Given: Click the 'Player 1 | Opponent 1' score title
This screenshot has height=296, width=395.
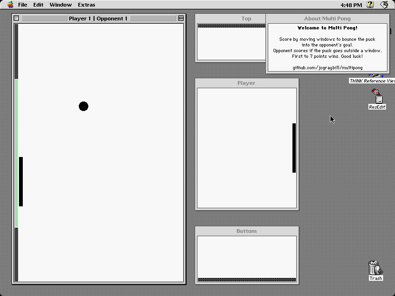Looking at the screenshot, I should [98, 18].
